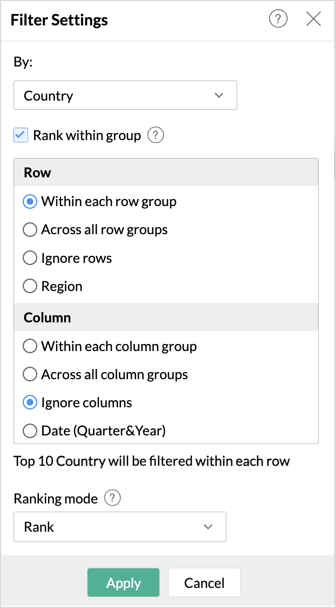Uncheck the Rank within group checkbox
The width and height of the screenshot is (336, 608).
[x=21, y=135]
